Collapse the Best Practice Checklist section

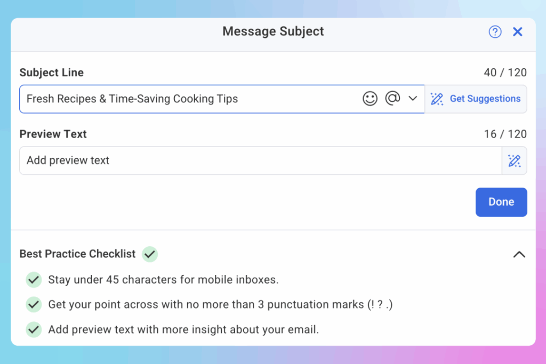[x=519, y=254]
